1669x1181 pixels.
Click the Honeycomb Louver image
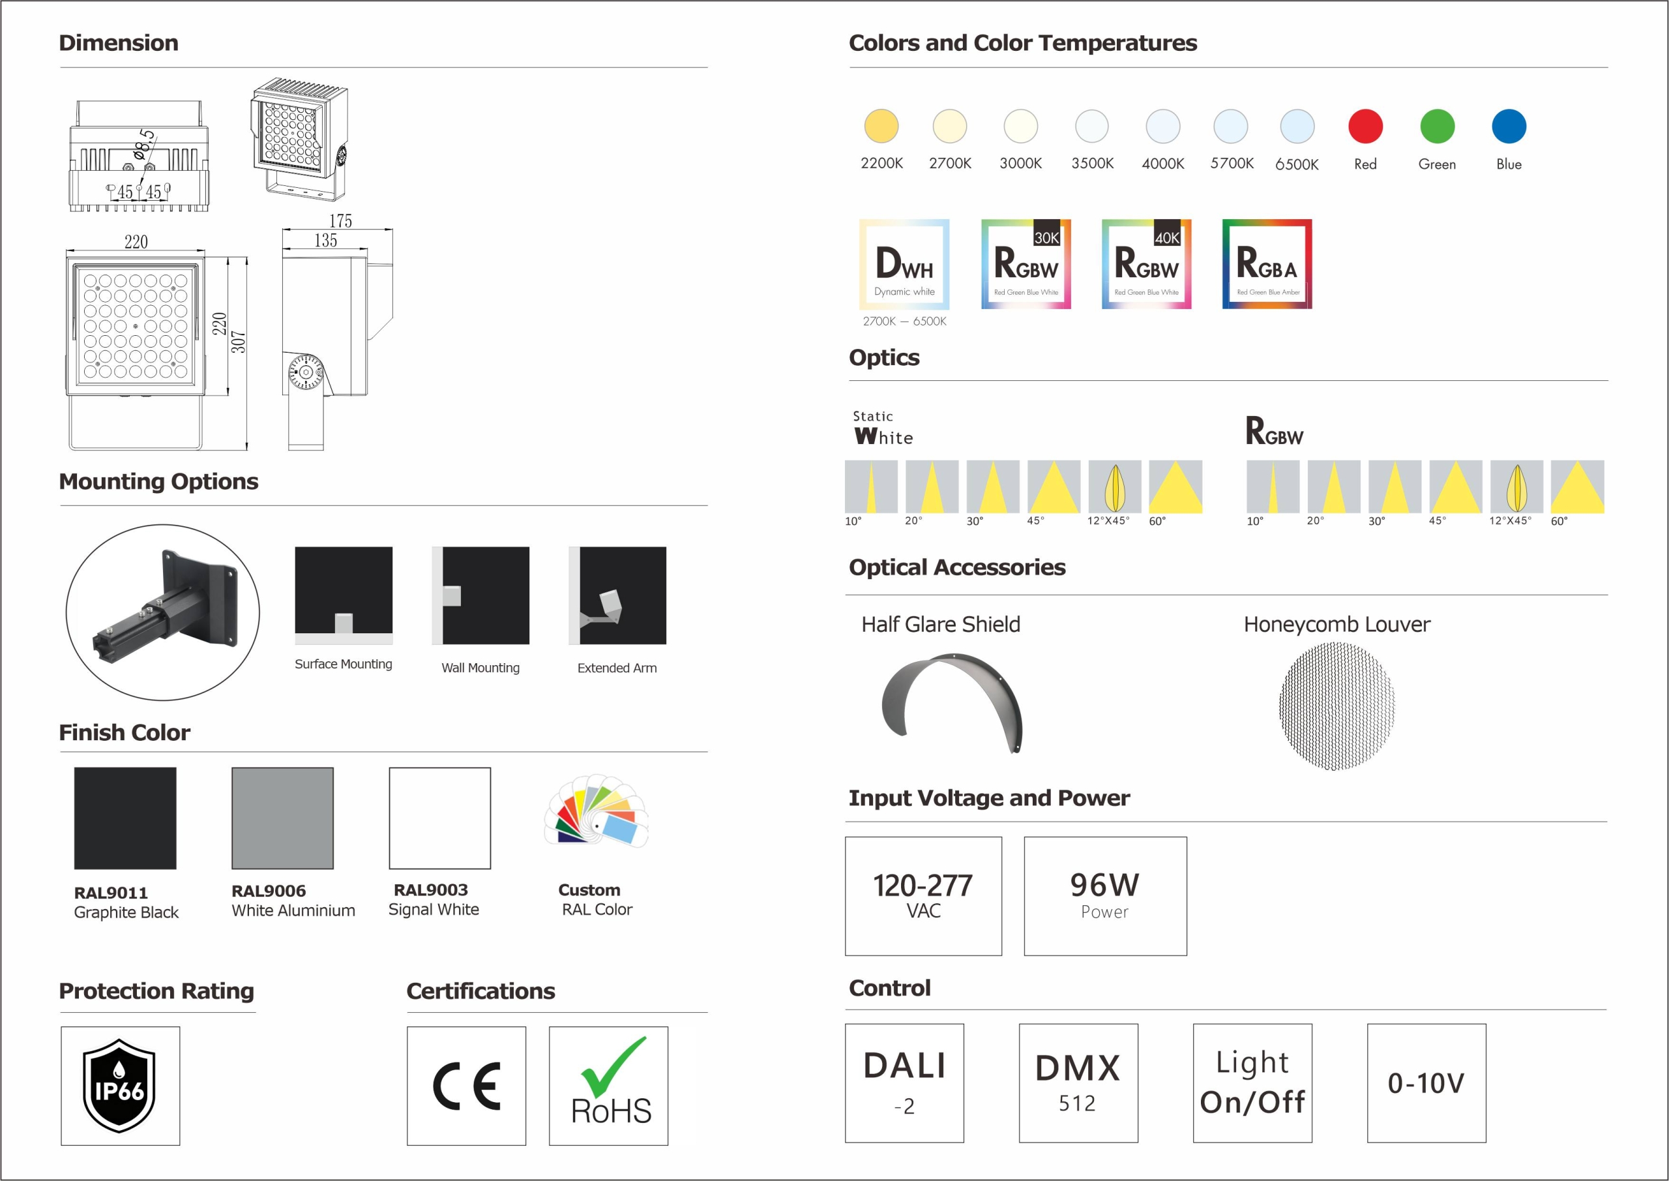coord(1336,706)
